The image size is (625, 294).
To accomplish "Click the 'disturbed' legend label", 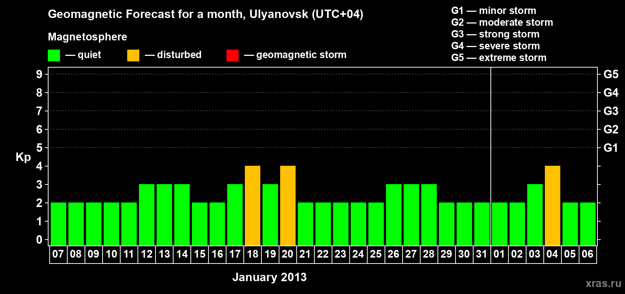I will click(x=179, y=55).
